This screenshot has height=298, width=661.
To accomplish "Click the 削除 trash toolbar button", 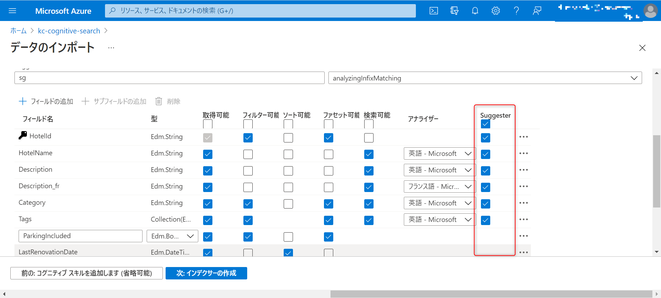I will (x=168, y=101).
